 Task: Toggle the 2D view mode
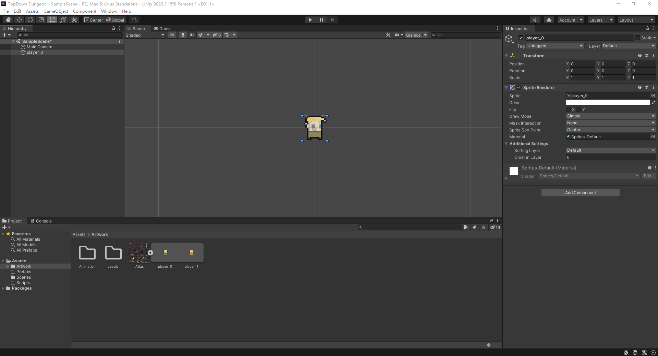pos(172,35)
